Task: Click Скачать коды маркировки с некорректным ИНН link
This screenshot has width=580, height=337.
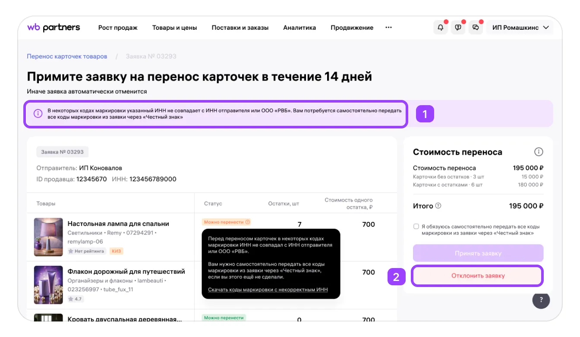Action: pyautogui.click(x=268, y=290)
